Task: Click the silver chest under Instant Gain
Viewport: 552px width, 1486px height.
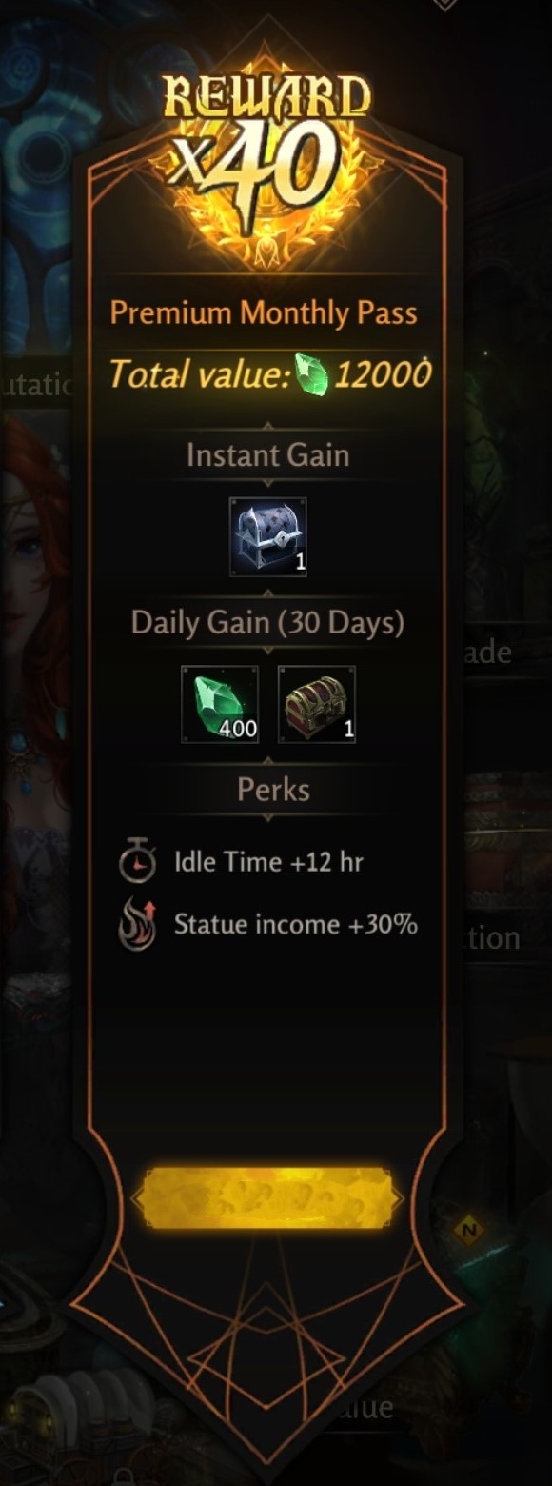Action: pyautogui.click(x=267, y=537)
